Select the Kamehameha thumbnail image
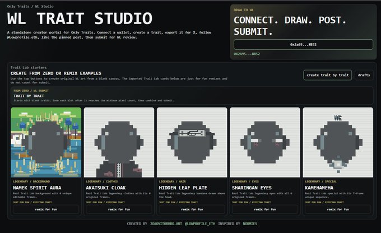 point(338,142)
